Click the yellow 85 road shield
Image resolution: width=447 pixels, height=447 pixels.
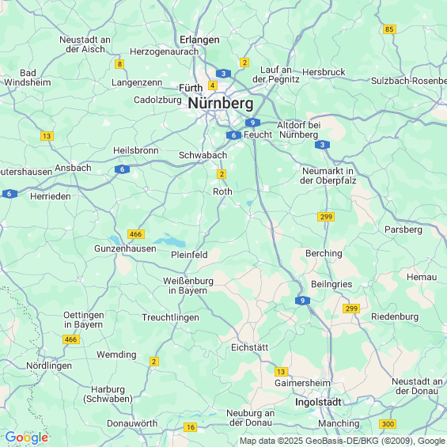coord(389,29)
